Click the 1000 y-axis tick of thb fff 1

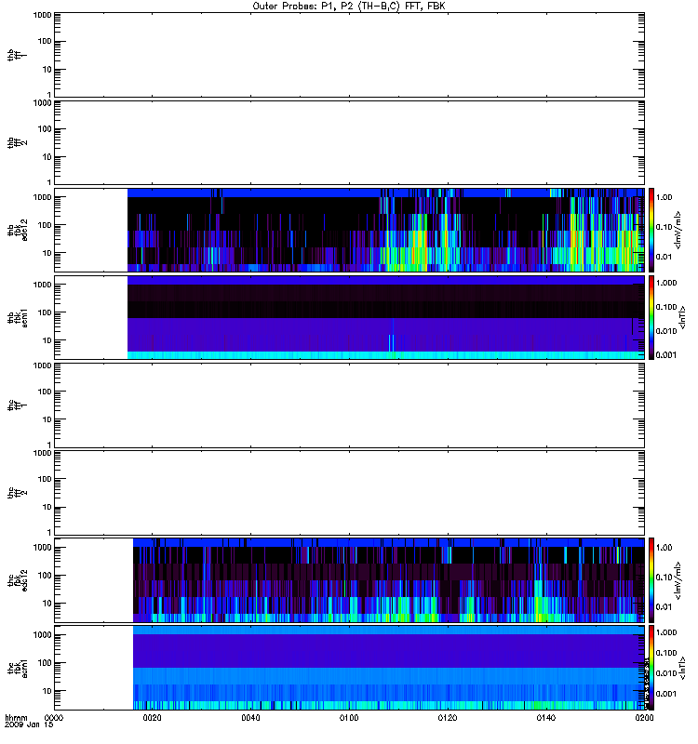click(42, 15)
